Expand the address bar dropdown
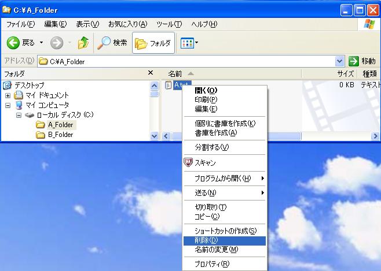The width and height of the screenshot is (381, 271). point(339,61)
